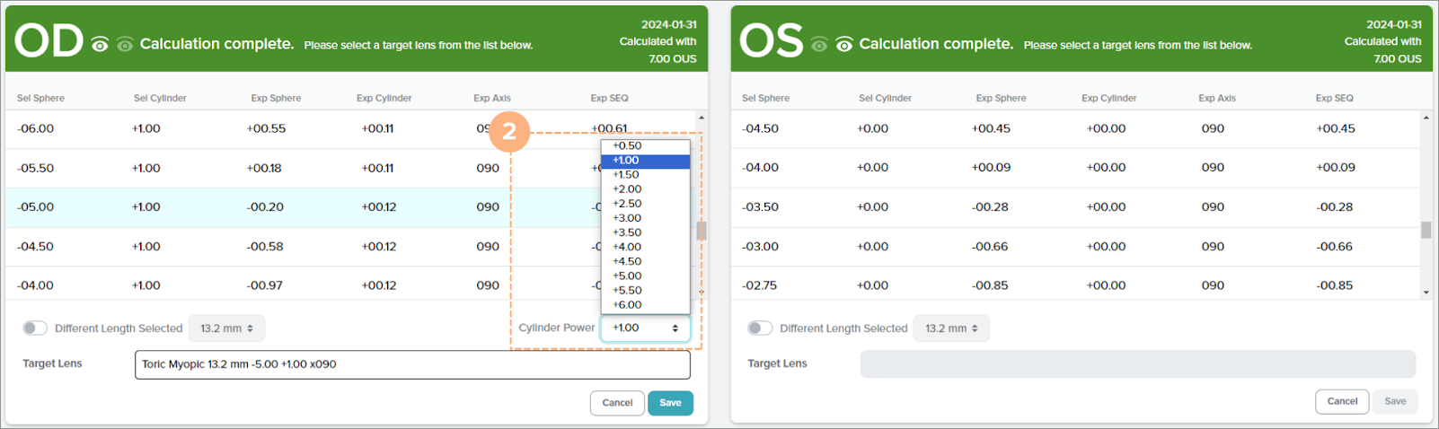Open the OD 13.2 mm length dropdown
This screenshot has width=1439, height=429.
coord(226,328)
